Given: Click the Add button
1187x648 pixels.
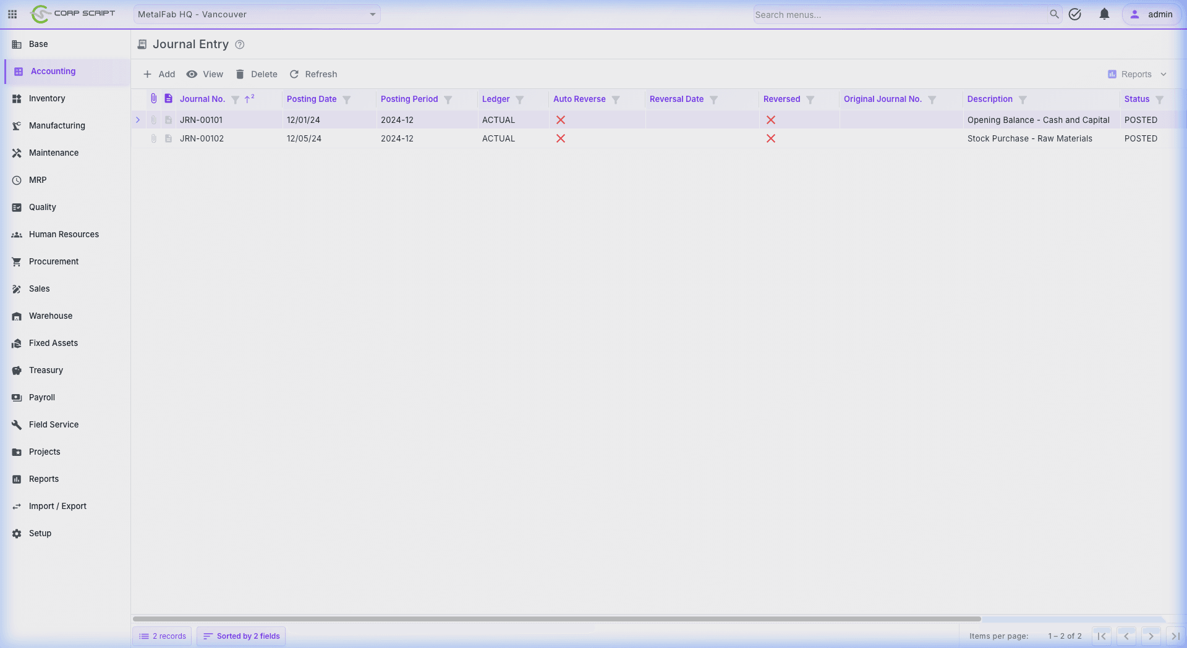Looking at the screenshot, I should 159,74.
